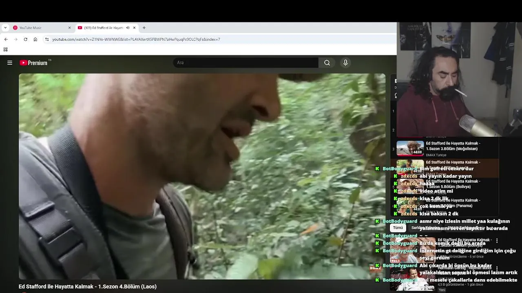
Task: Click the Ara search field
Action: 246,63
